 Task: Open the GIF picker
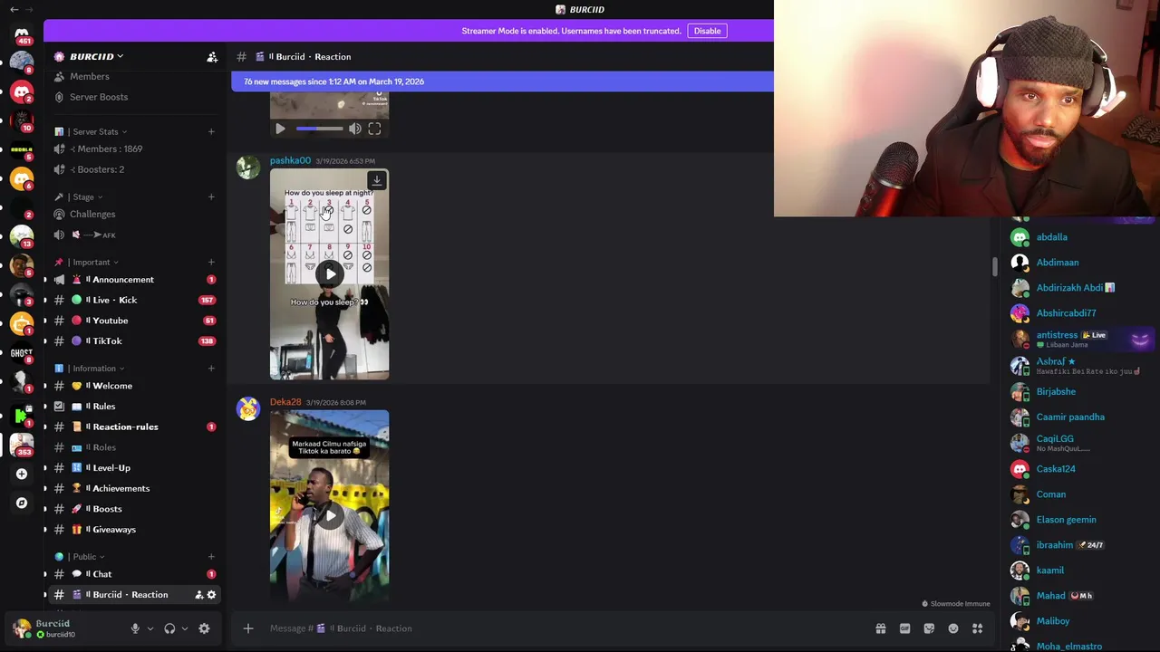(x=904, y=628)
